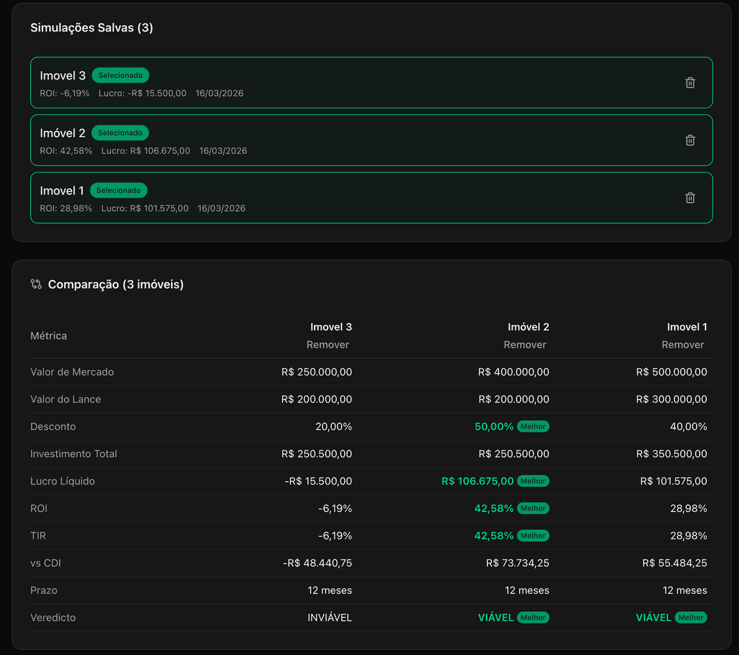739x655 pixels.
Task: Click the trash icon for Imóvel 2
Action: coord(690,140)
